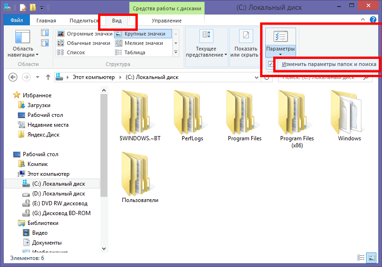This screenshot has height=267, width=382.
Task: Click Средства работы с дисками contextual tab
Action: tap(167, 8)
